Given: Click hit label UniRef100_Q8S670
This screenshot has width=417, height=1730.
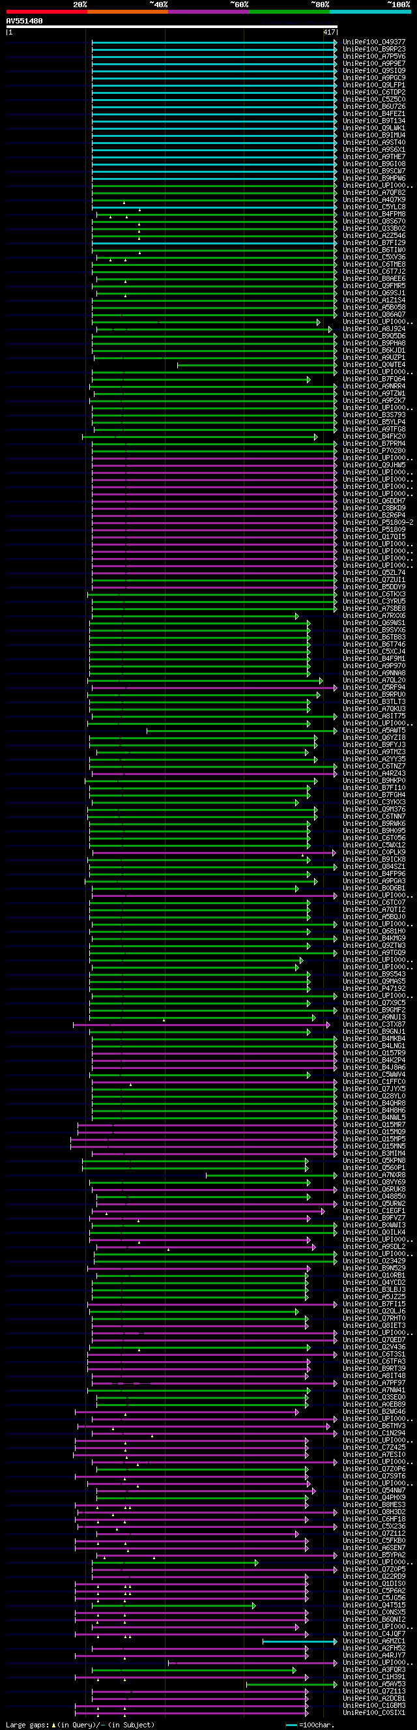Looking at the screenshot, I should click(x=374, y=221).
